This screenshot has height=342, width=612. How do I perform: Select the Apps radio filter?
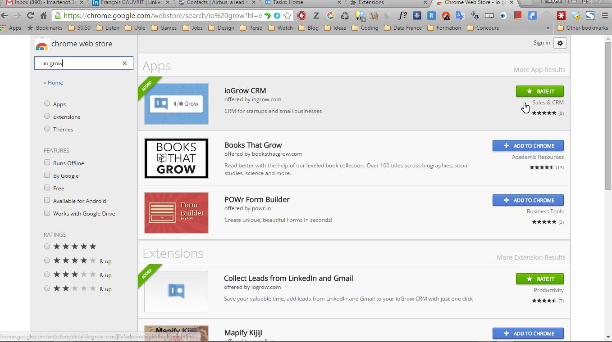point(47,104)
